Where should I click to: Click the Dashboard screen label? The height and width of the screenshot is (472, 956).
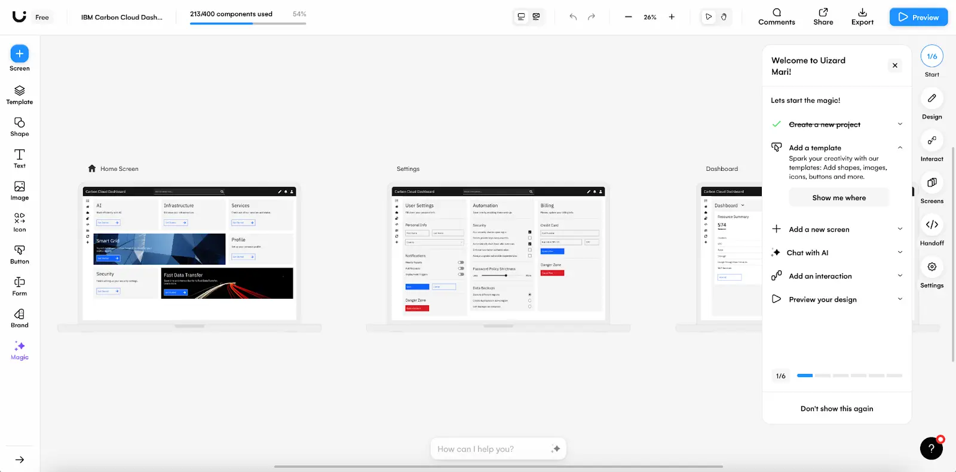click(x=722, y=169)
